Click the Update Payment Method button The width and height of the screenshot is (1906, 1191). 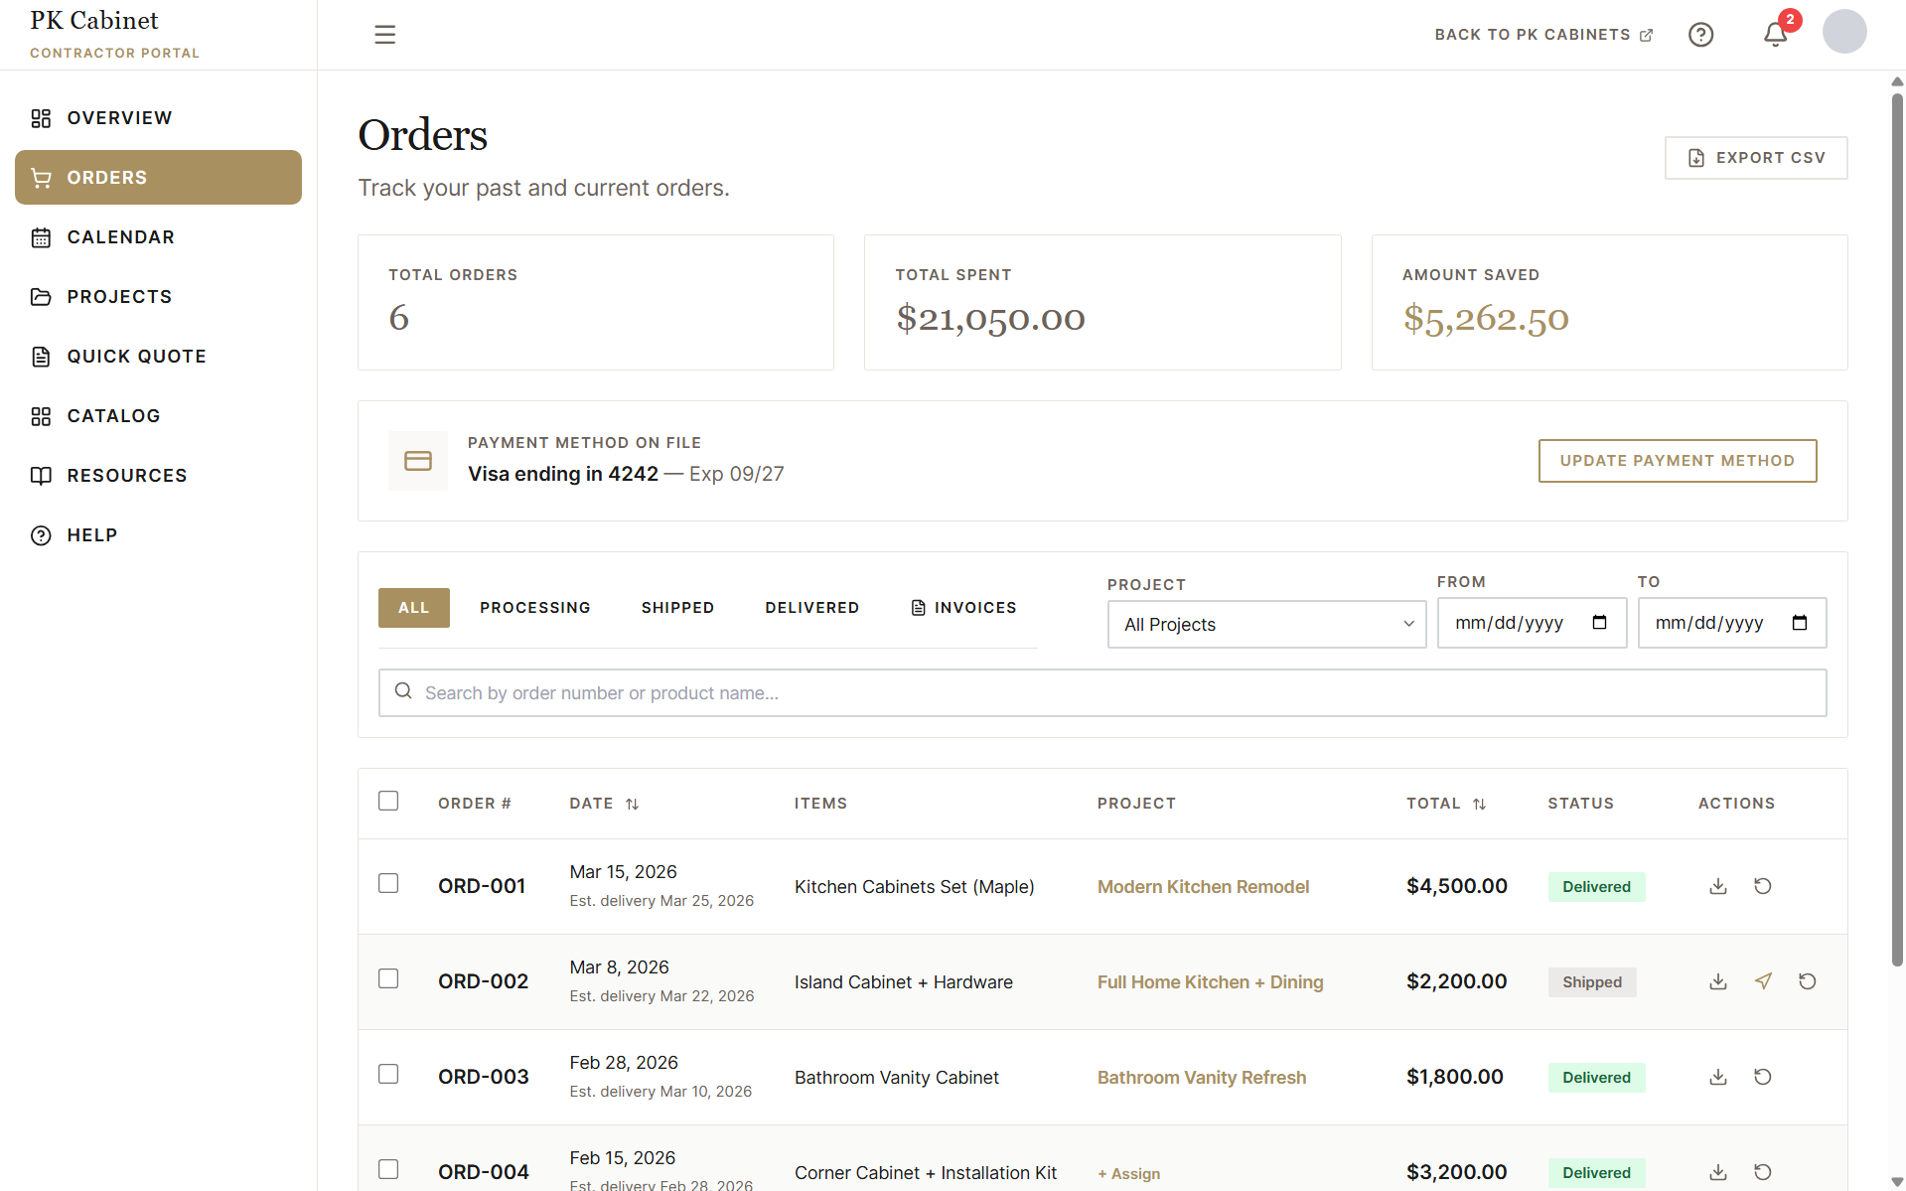coord(1677,460)
